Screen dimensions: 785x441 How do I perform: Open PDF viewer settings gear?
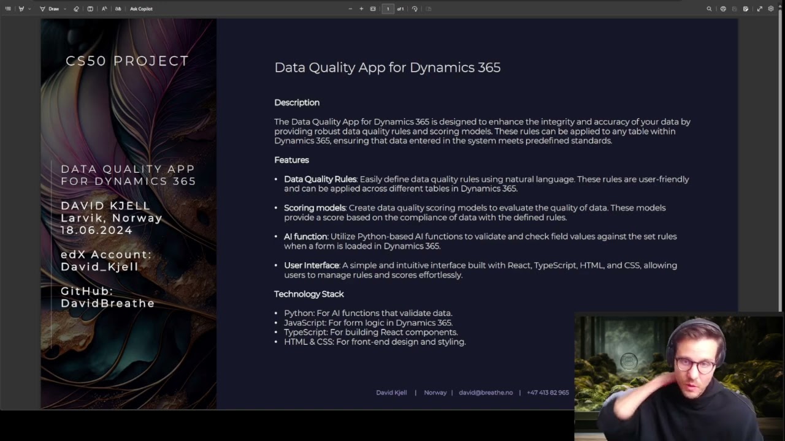pos(771,9)
